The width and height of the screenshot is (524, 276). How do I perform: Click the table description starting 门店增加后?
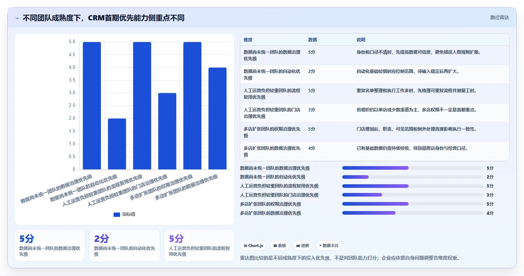click(417, 129)
